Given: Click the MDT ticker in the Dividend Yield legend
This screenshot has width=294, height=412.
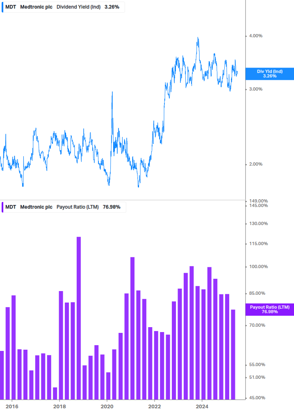Looking at the screenshot, I should 11,7.
